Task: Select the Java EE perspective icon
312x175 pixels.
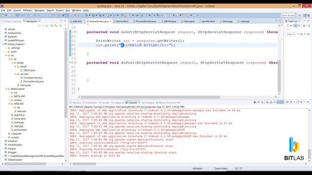Action: 305,15
